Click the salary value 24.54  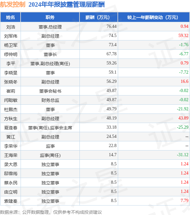pos(111,136)
